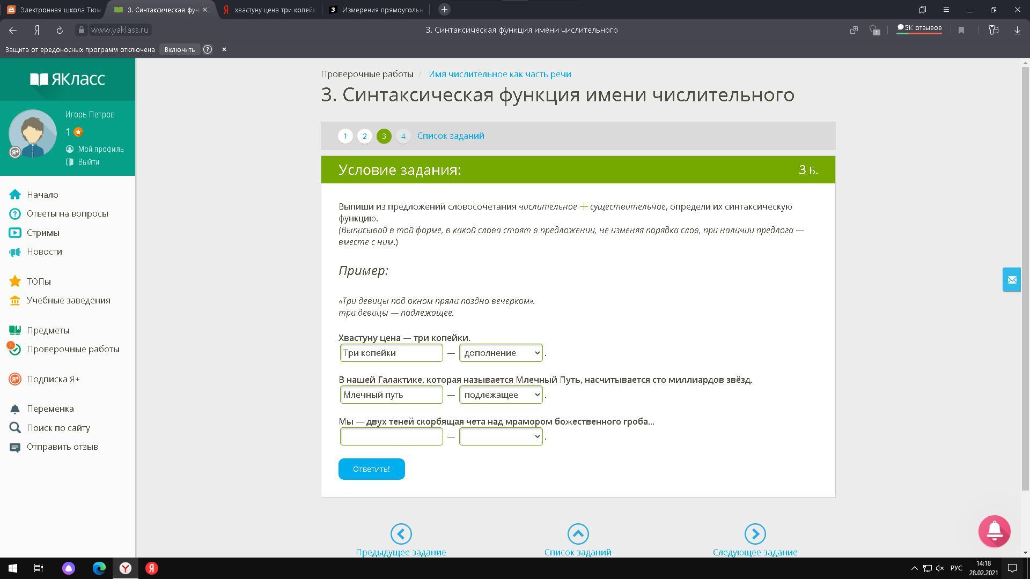This screenshot has height=579, width=1030.
Task: Click the browser page reload icon
Action: click(x=60, y=30)
